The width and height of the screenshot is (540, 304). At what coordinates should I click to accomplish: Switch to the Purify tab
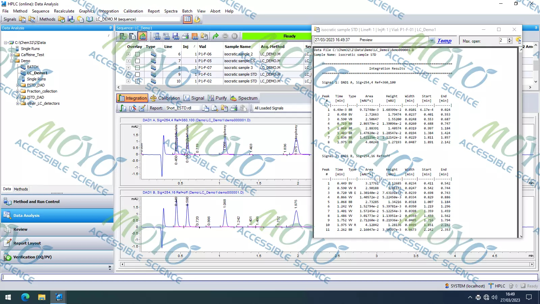[x=217, y=98]
